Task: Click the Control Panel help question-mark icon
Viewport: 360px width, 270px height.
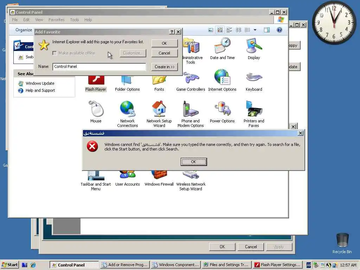Action: [279, 30]
